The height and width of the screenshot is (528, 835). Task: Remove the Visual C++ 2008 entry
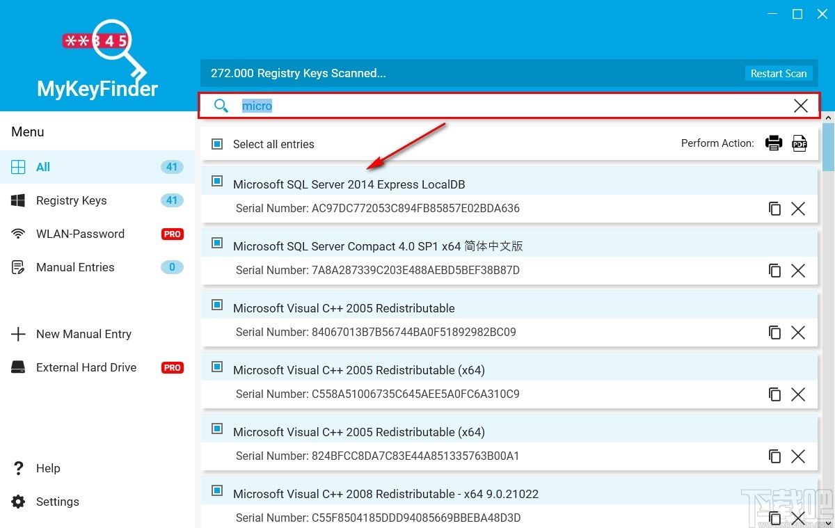coord(797,518)
